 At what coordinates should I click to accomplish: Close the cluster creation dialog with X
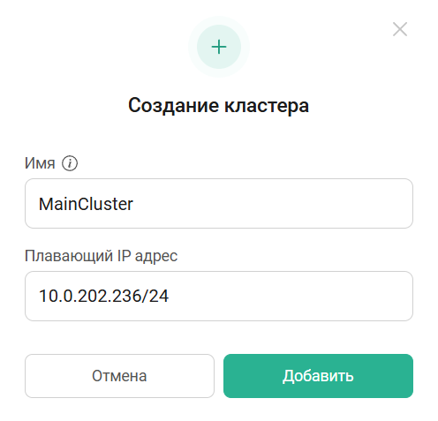[x=400, y=29]
